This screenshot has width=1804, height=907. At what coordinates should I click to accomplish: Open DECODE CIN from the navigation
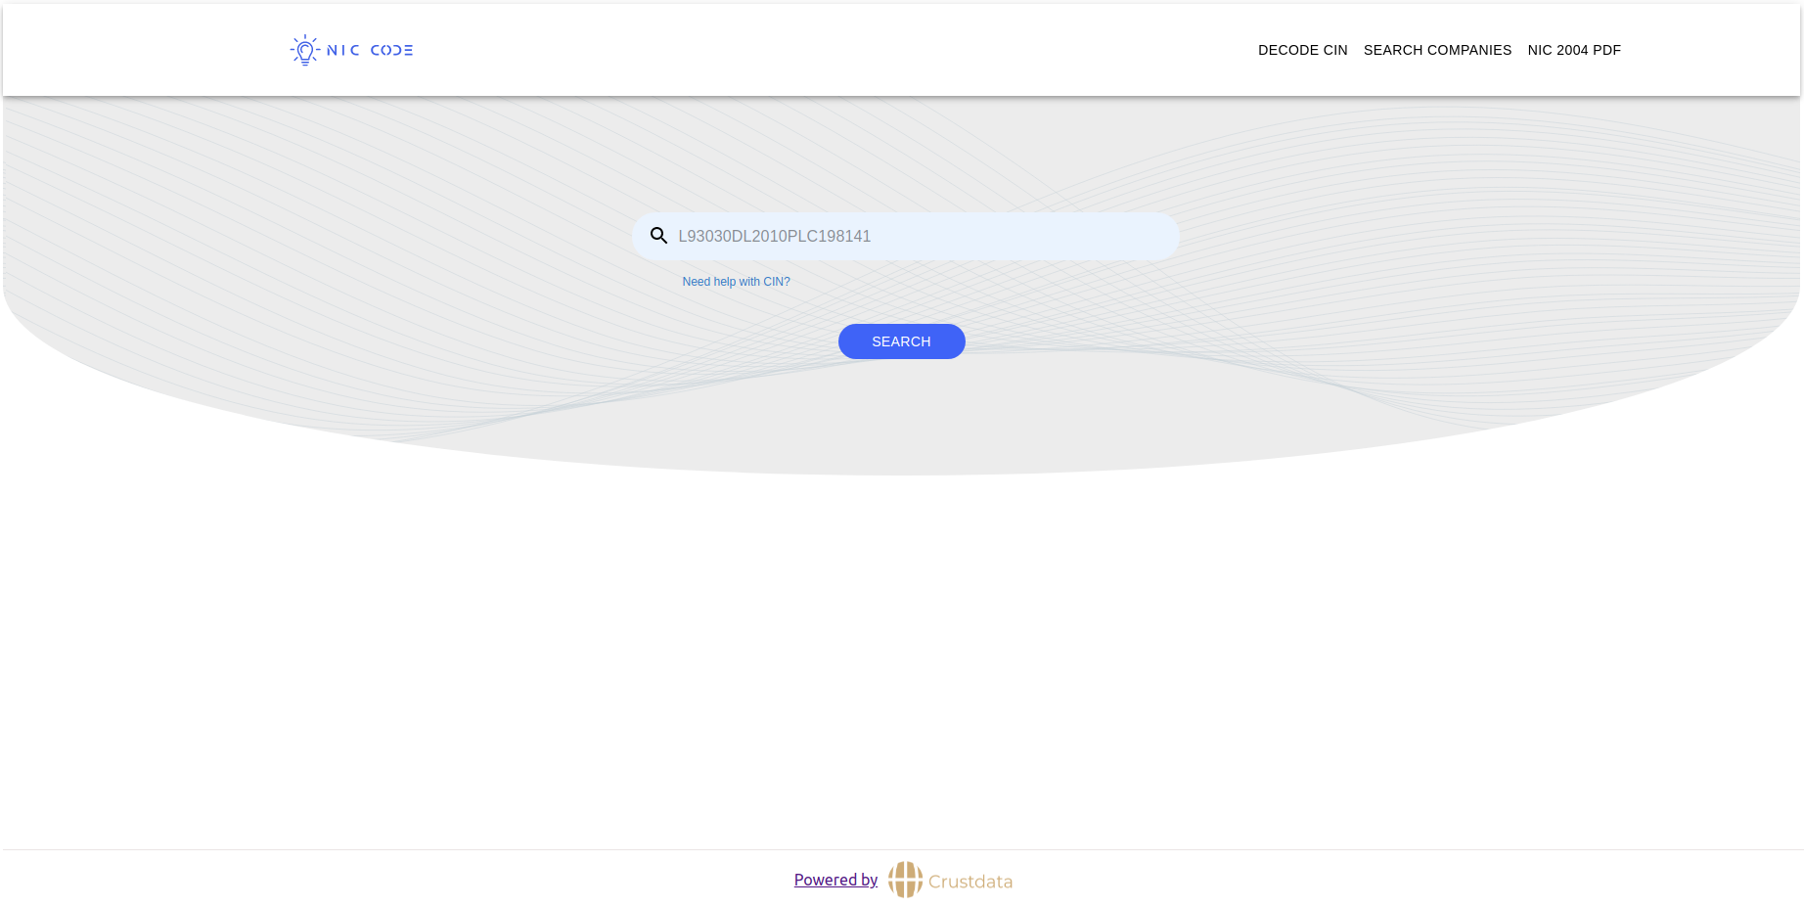(1302, 50)
